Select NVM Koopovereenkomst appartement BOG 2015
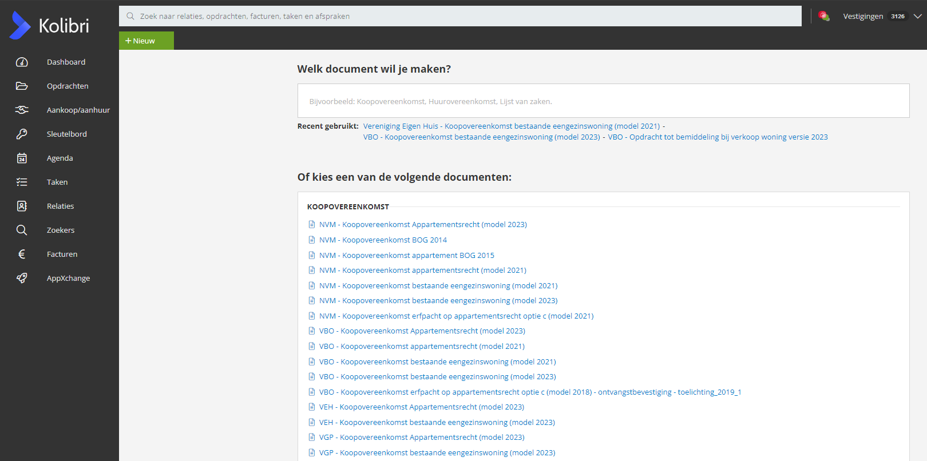 (407, 255)
